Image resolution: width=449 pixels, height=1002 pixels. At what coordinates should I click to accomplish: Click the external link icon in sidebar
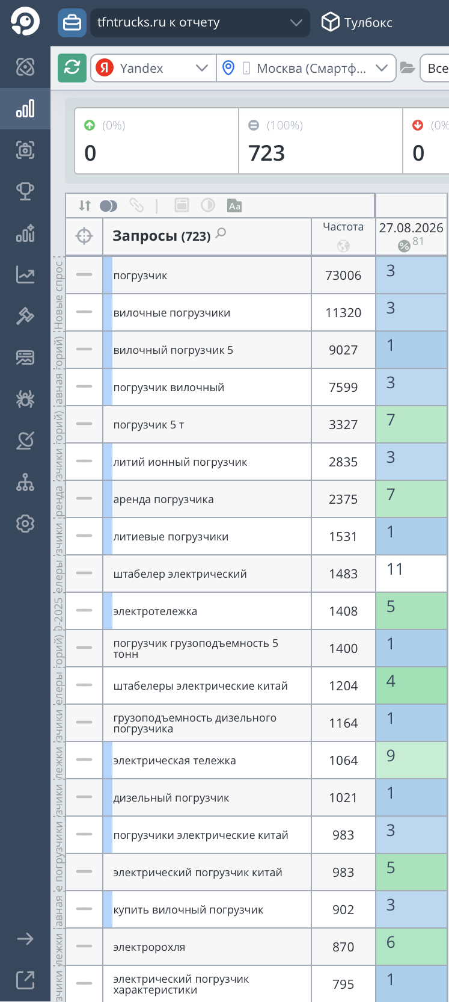coord(25,980)
